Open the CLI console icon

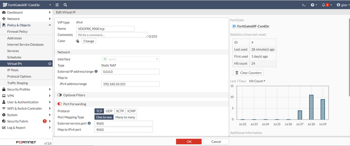304,5
